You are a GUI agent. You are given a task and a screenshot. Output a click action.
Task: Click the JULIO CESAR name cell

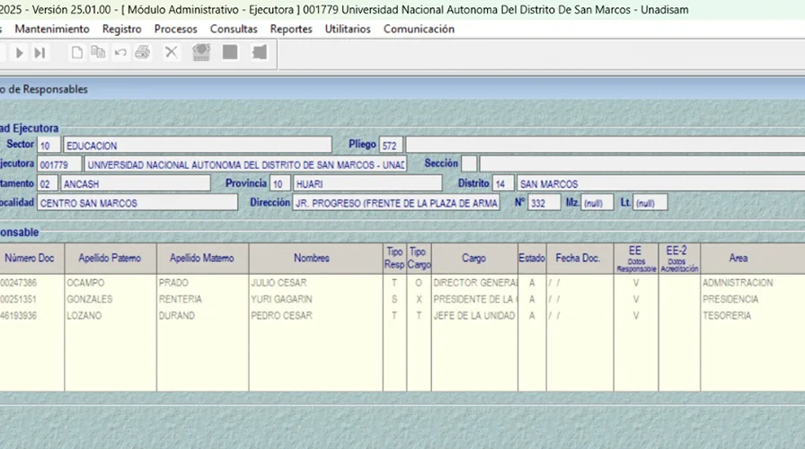(x=315, y=283)
